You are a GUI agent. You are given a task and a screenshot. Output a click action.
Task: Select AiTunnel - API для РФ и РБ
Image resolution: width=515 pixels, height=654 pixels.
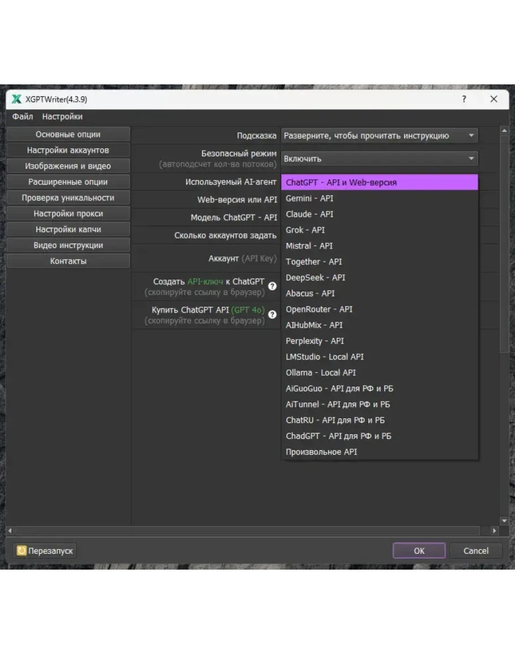tap(380, 404)
